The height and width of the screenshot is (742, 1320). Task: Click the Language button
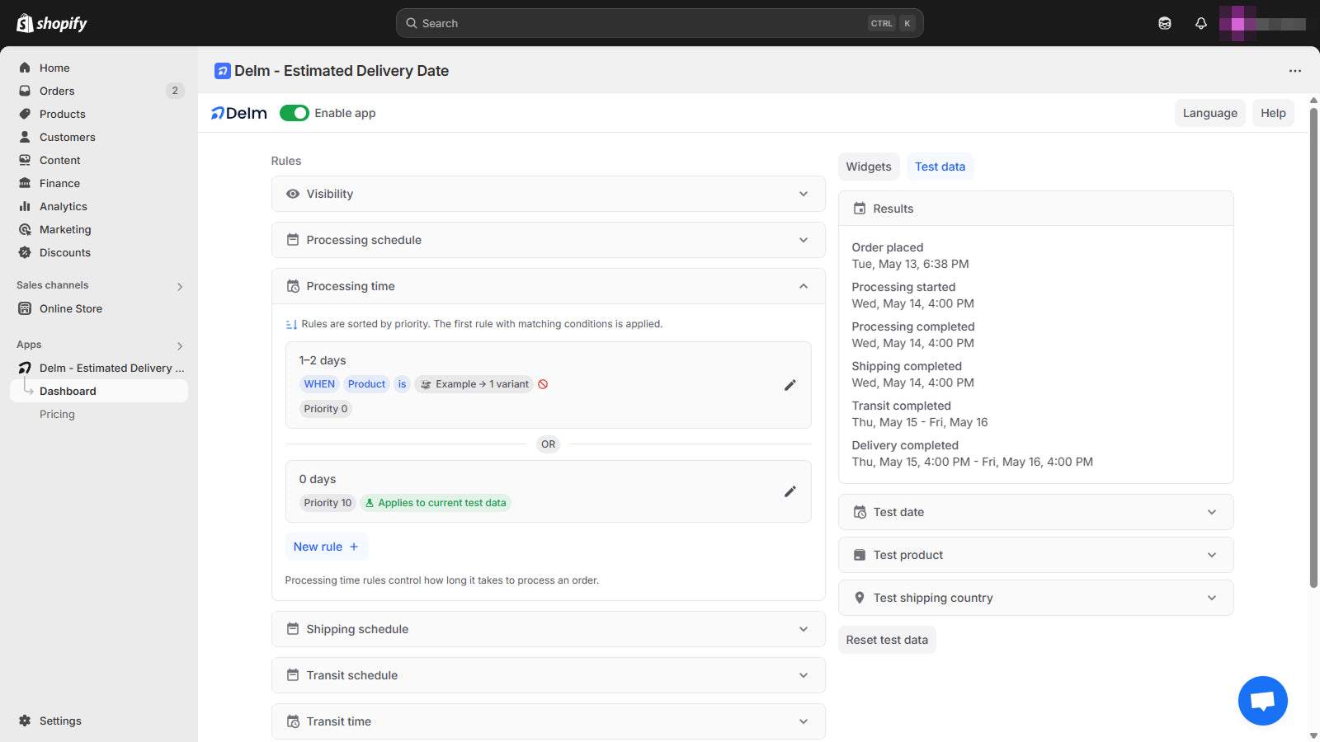pos(1209,113)
